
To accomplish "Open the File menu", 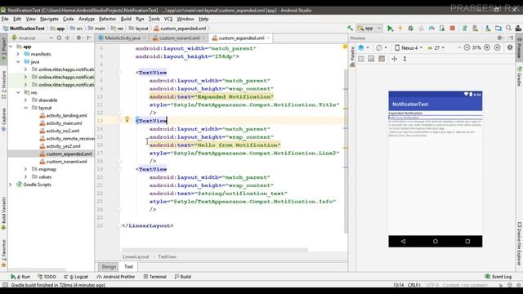I will click(x=5, y=19).
